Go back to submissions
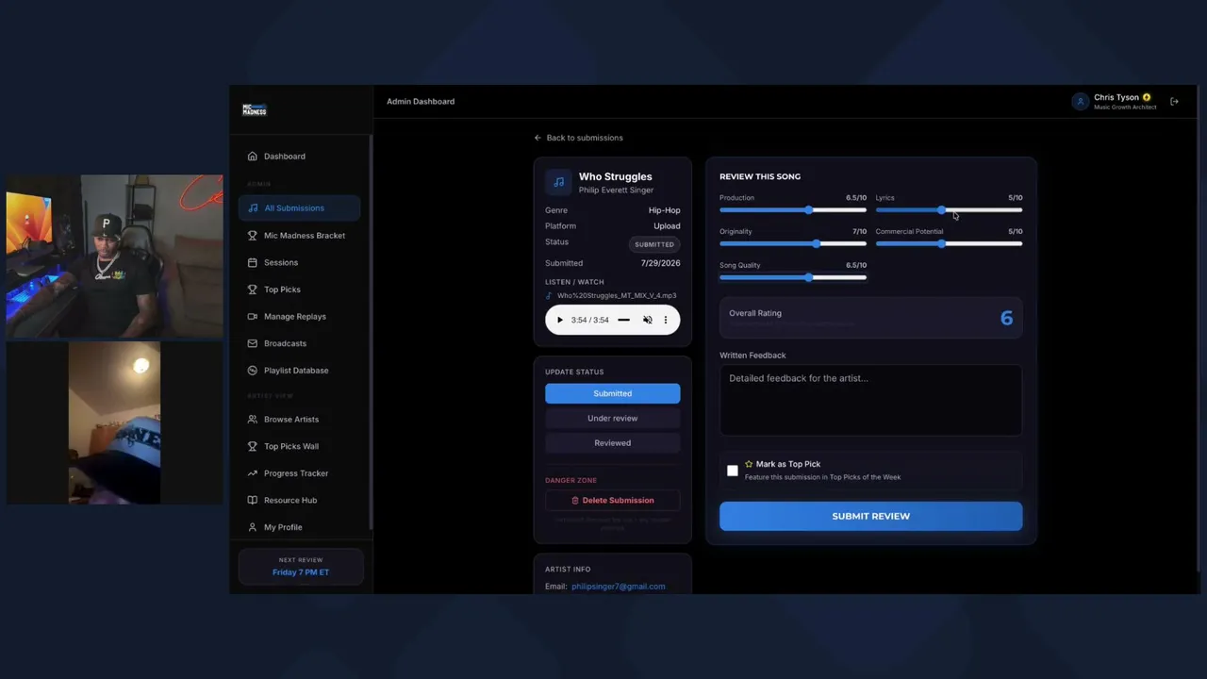Image resolution: width=1207 pixels, height=679 pixels. pyautogui.click(x=578, y=138)
